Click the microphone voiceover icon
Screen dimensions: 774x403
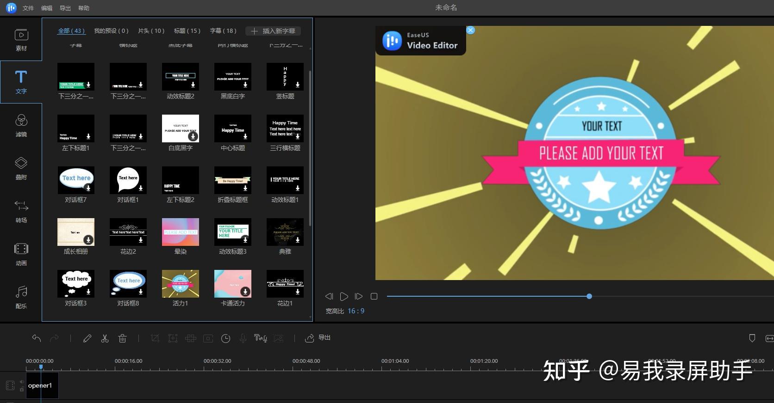click(x=243, y=338)
